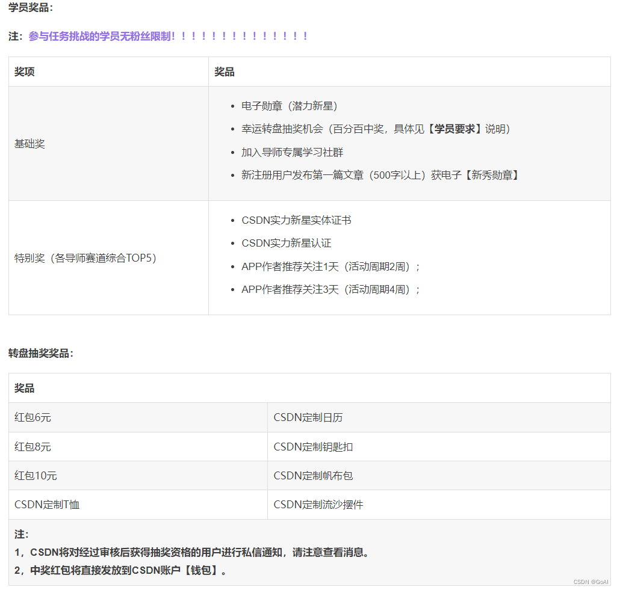The image size is (617, 590).
Task: Click note 2 about '中奖红包将直接发放'
Action: click(120, 570)
